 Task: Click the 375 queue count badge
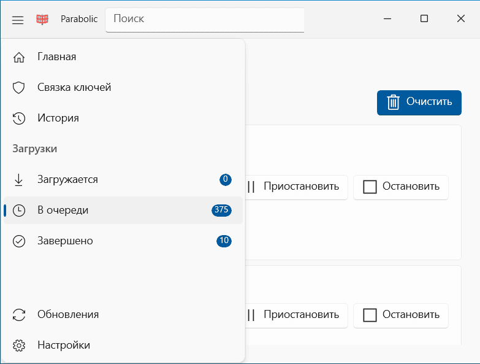click(x=221, y=211)
